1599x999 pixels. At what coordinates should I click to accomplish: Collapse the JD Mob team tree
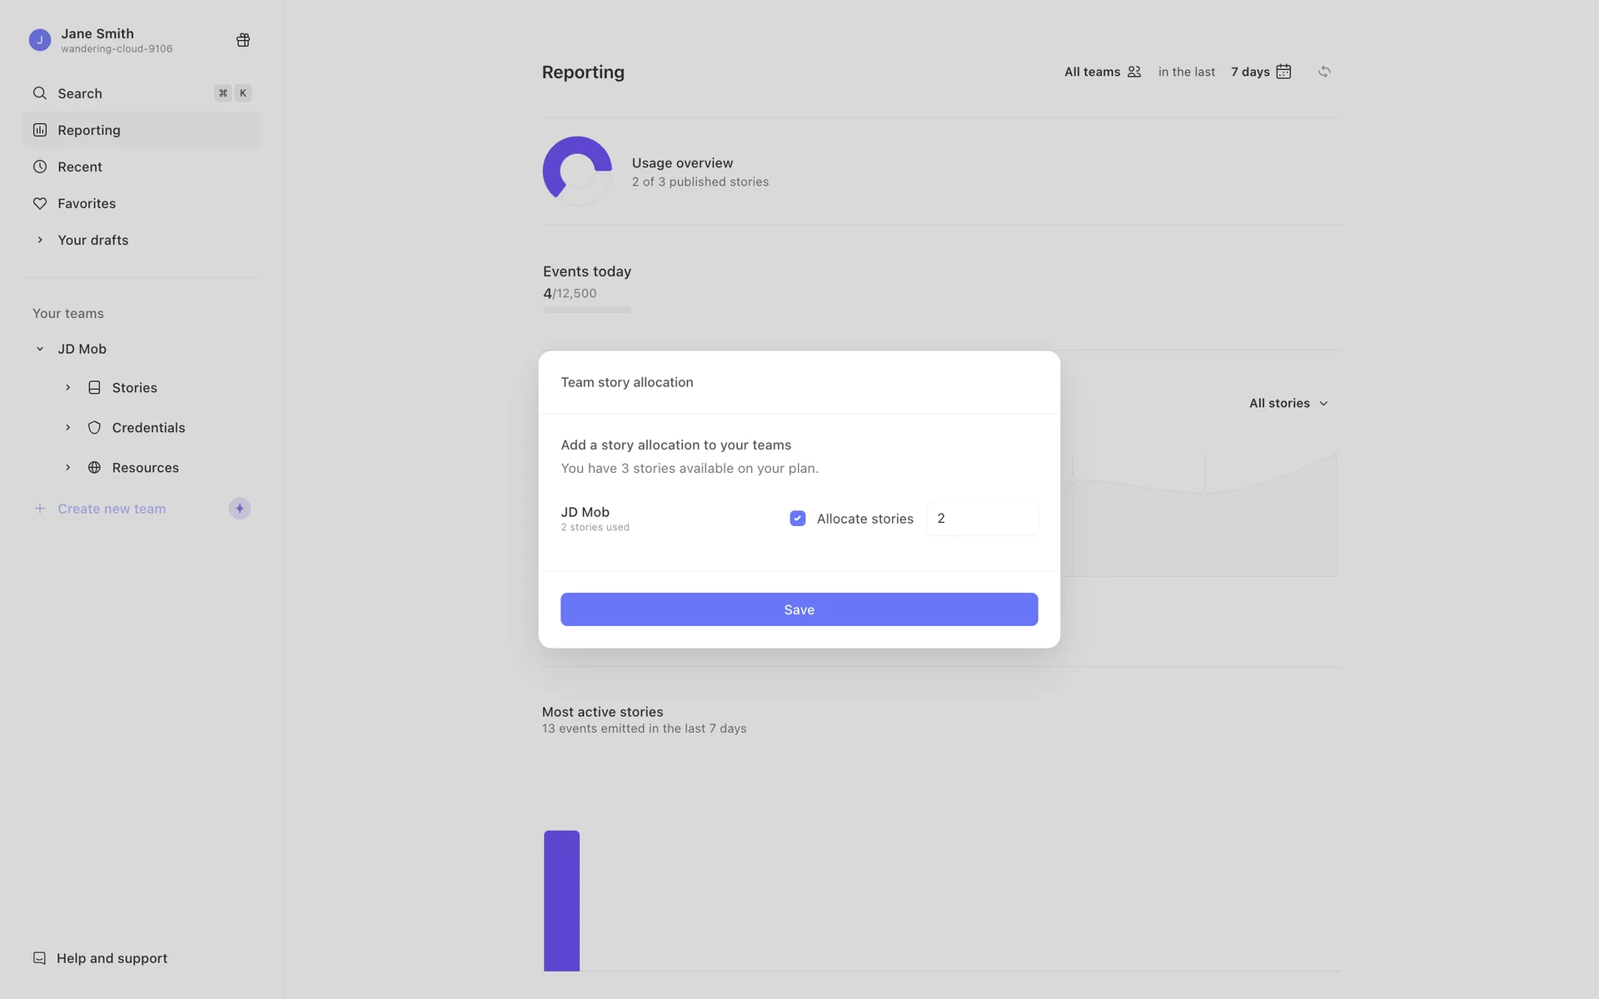pyautogui.click(x=40, y=350)
